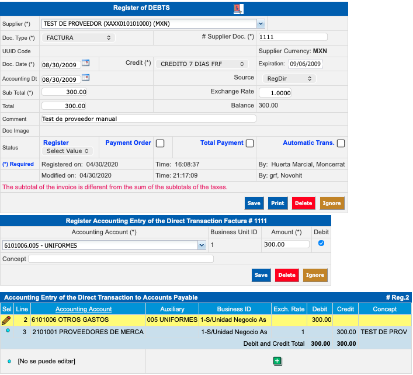Image resolution: width=413 pixels, height=375 pixels.
Task: Click the Ignore button in accounting entry form
Action: 315,275
